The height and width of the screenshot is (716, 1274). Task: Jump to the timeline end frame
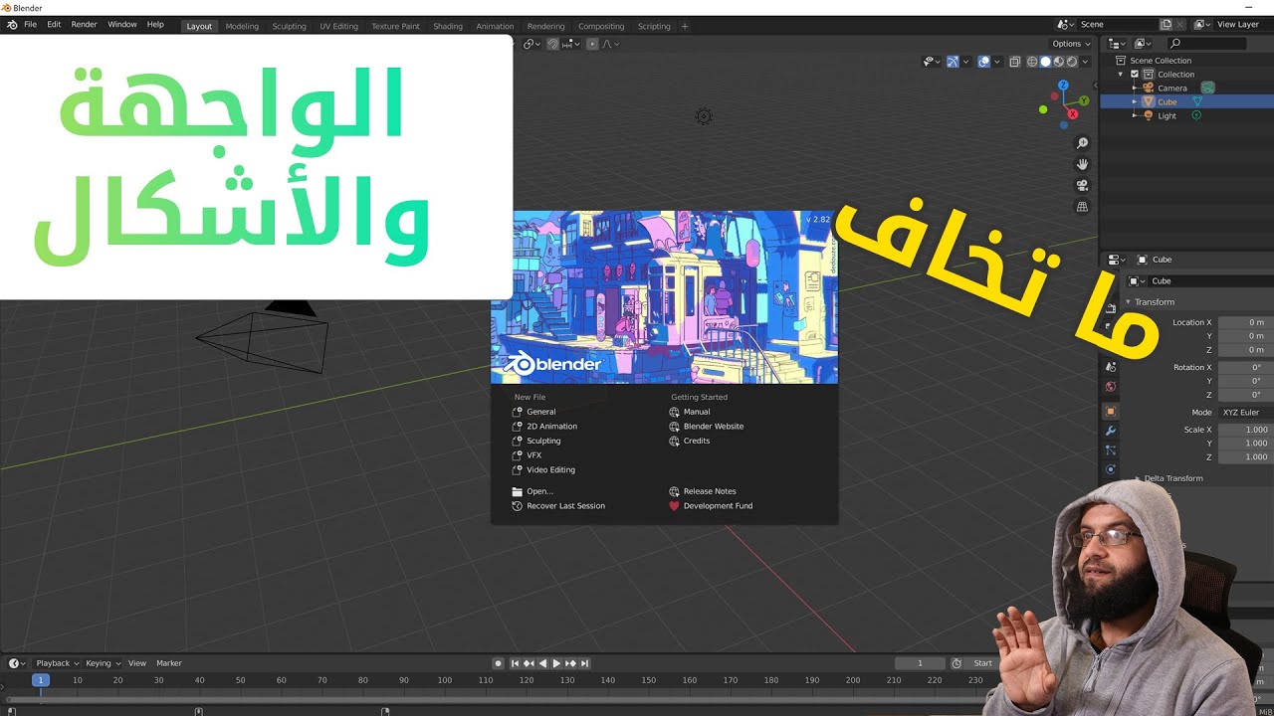pos(585,663)
